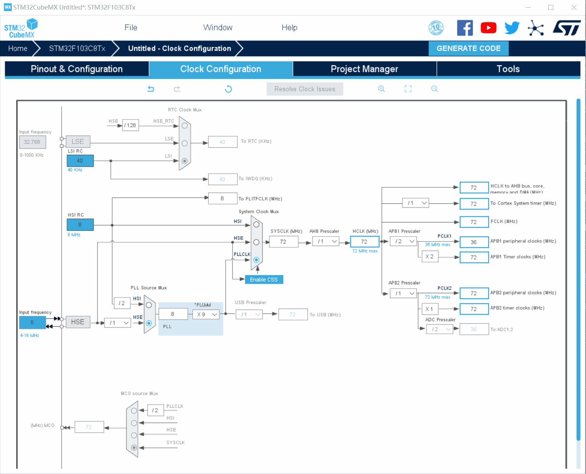Image resolution: width=586 pixels, height=474 pixels.
Task: Click the LSE oscillator block
Action: [x=78, y=142]
